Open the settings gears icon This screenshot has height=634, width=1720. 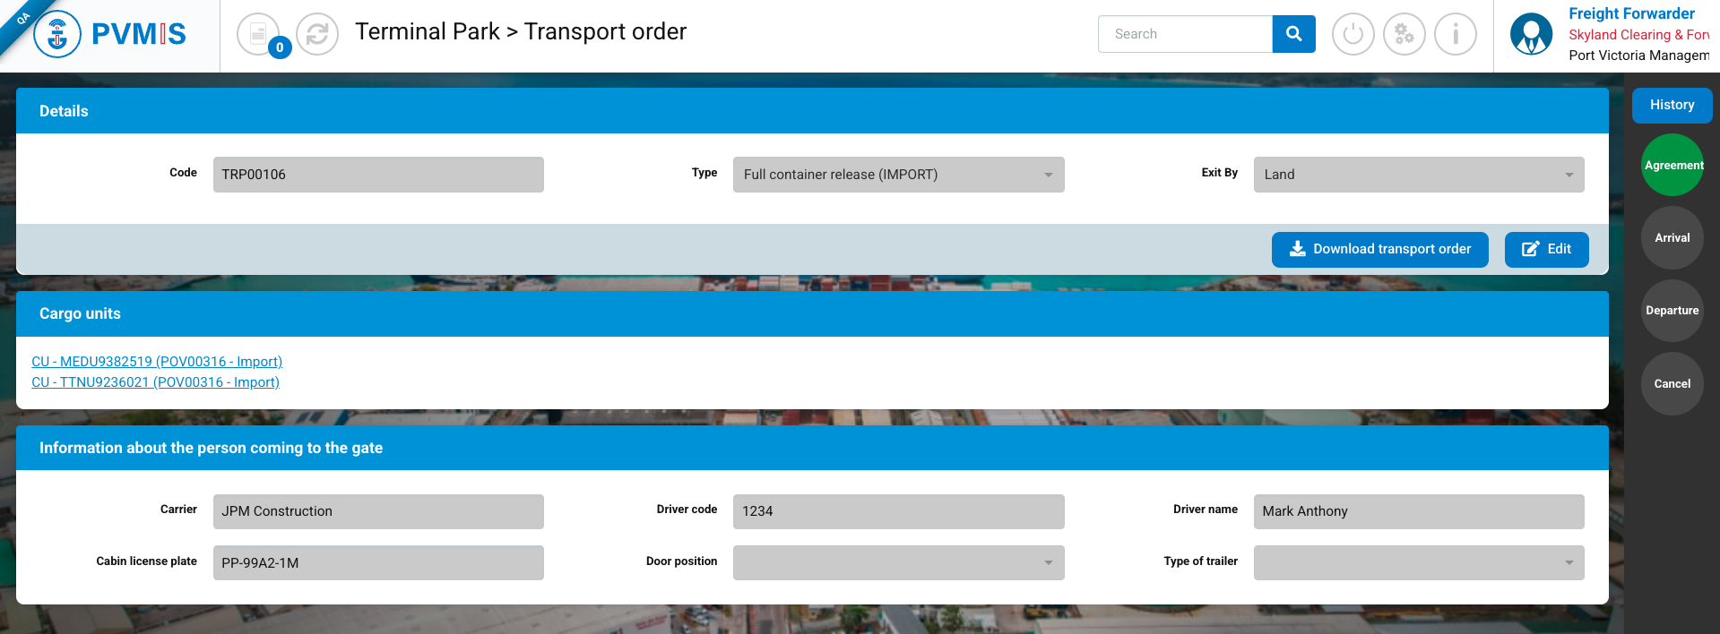[1404, 35]
